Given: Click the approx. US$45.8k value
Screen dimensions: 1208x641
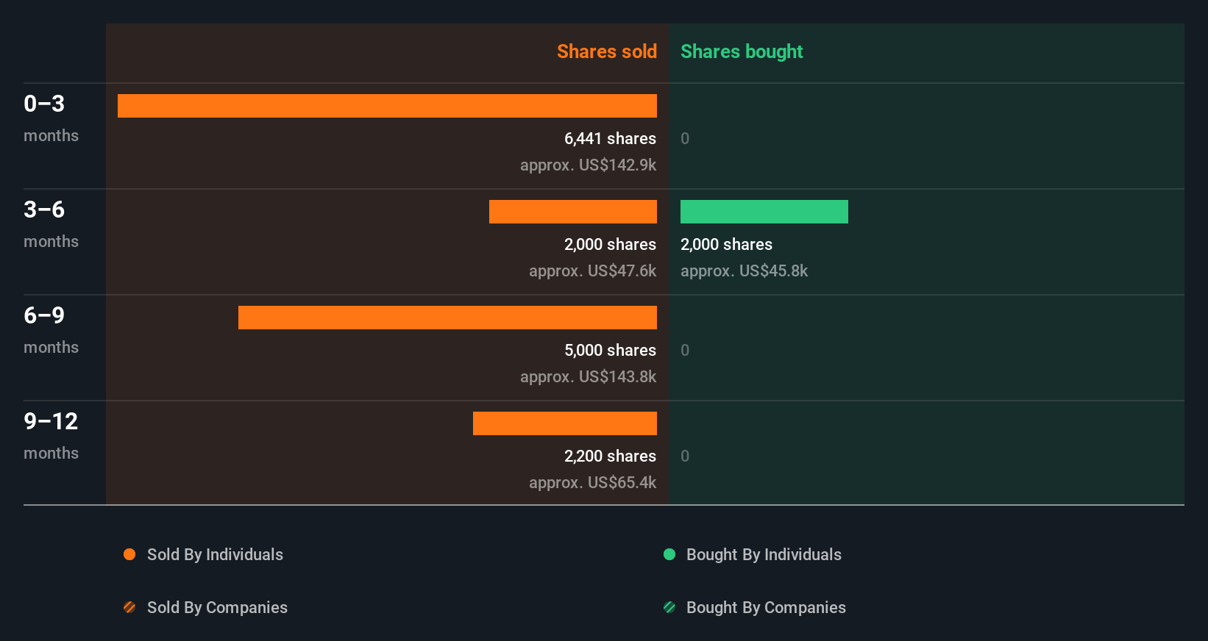Looking at the screenshot, I should pyautogui.click(x=744, y=271).
